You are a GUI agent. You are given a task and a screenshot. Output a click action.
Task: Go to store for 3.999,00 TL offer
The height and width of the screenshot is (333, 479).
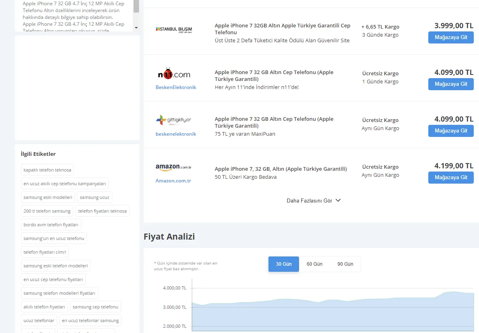coord(451,37)
